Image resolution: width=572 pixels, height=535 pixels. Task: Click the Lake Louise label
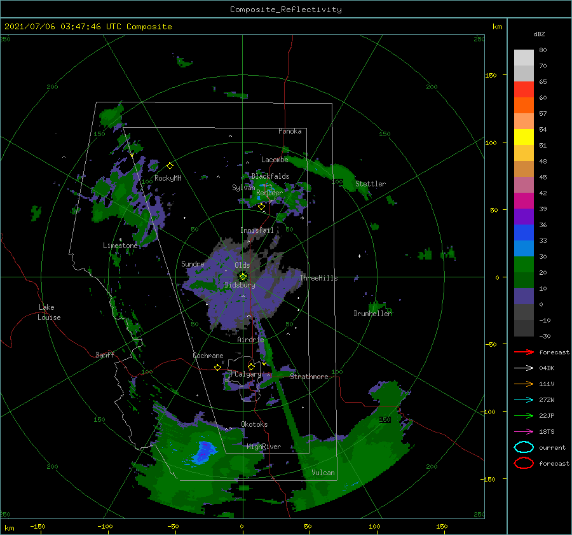(x=49, y=312)
